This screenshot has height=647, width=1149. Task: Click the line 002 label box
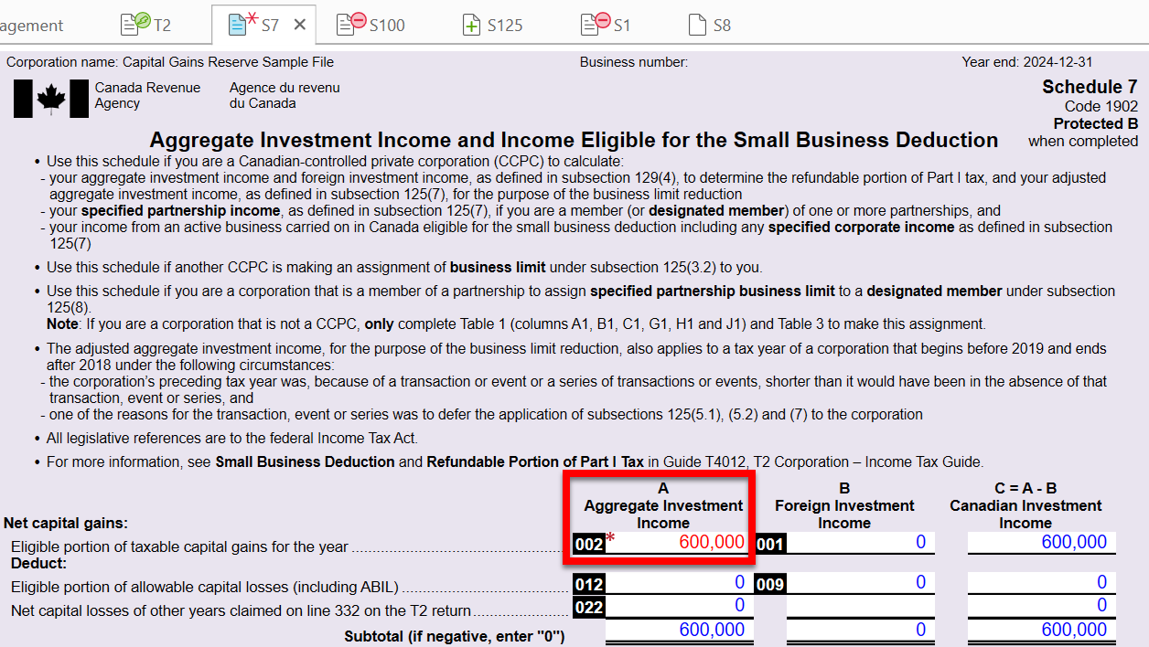click(x=589, y=545)
